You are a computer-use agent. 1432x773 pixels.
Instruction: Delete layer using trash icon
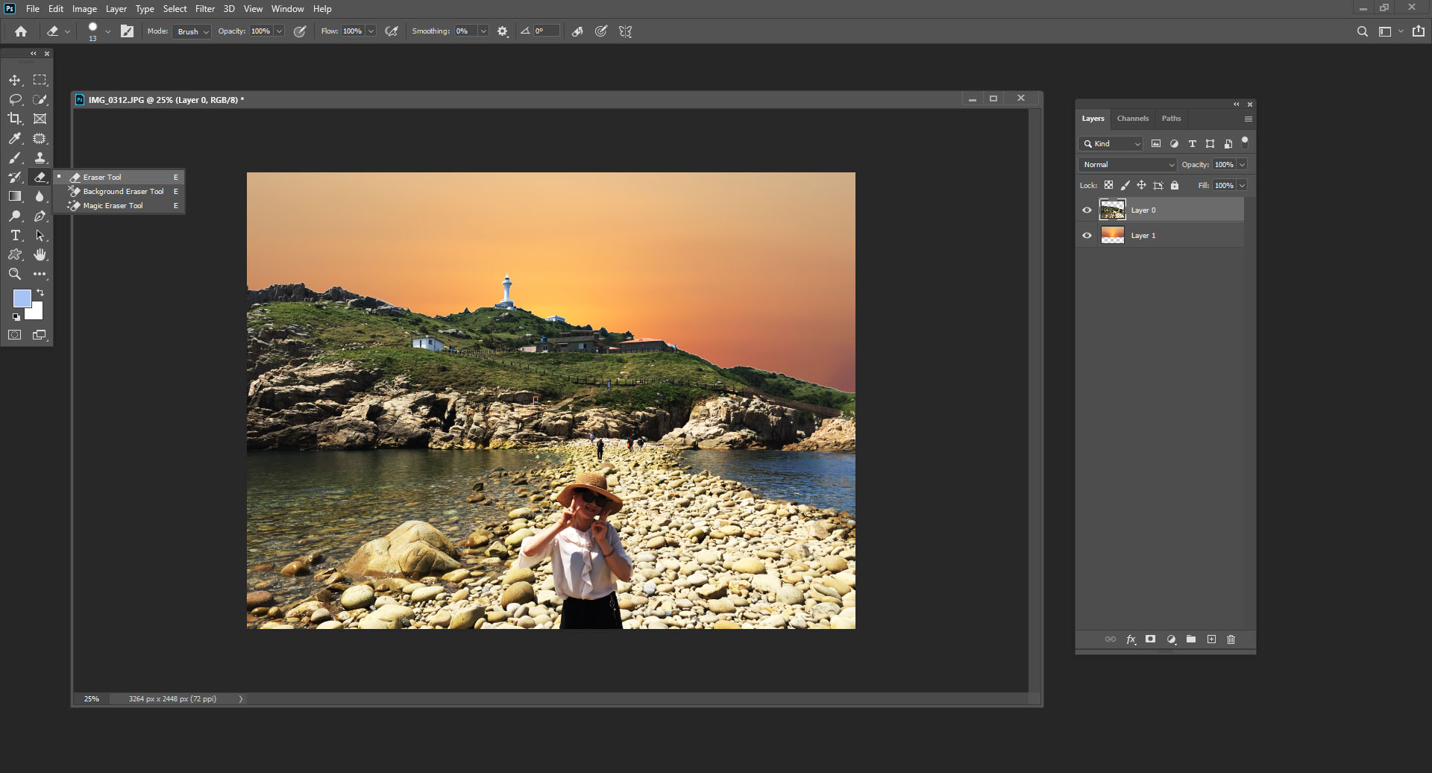coord(1231,639)
